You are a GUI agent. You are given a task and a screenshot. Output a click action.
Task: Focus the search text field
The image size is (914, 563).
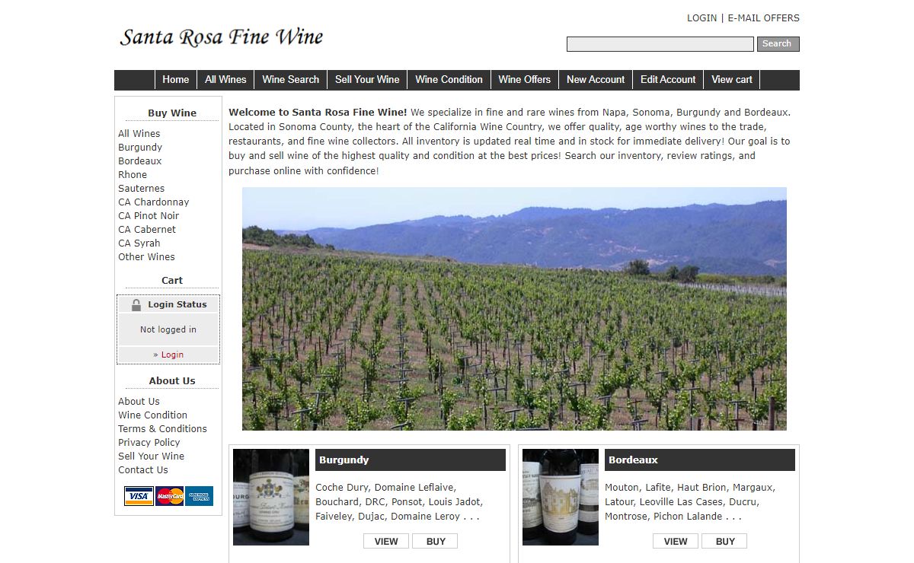pyautogui.click(x=660, y=44)
